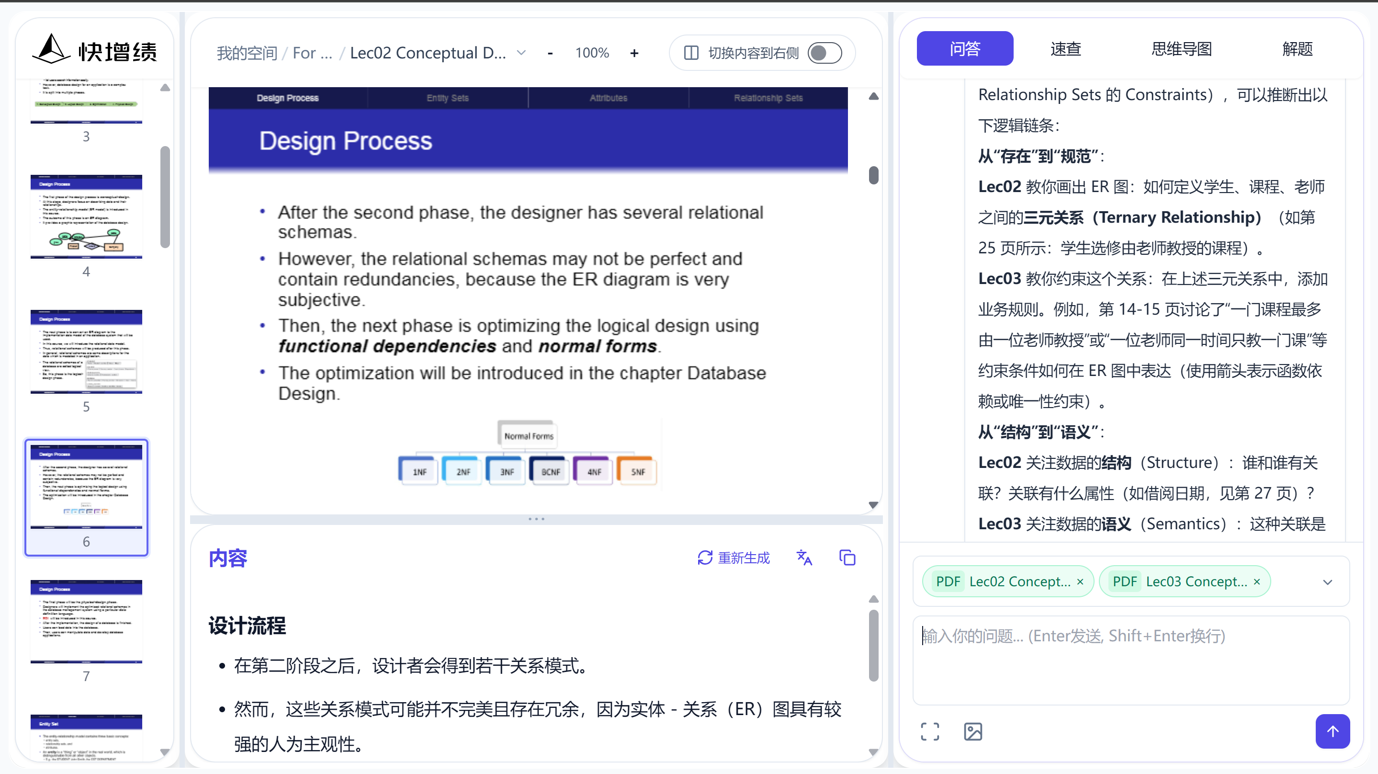Viewport: 1378px width, 774px height.
Task: Click the panel resize handle dots
Action: pos(536,519)
